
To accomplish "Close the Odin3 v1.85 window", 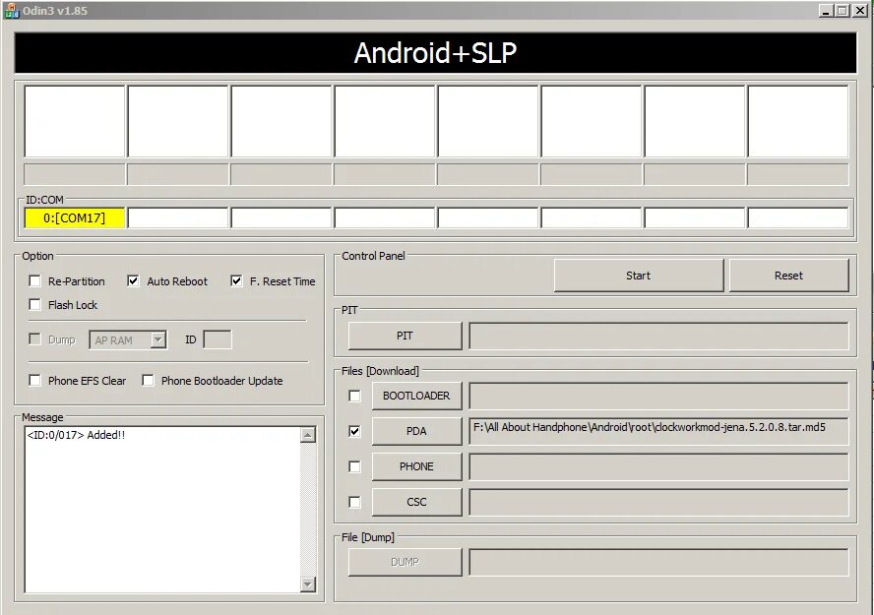I will pyautogui.click(x=860, y=11).
